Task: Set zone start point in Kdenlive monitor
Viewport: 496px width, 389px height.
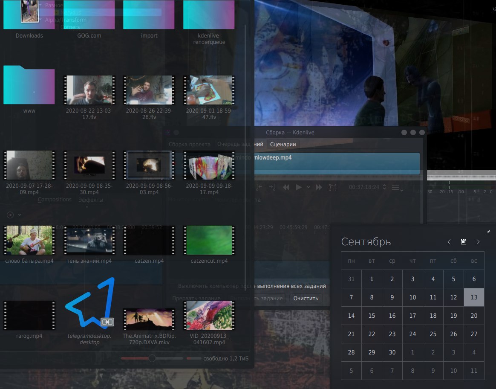Action: [x=259, y=187]
